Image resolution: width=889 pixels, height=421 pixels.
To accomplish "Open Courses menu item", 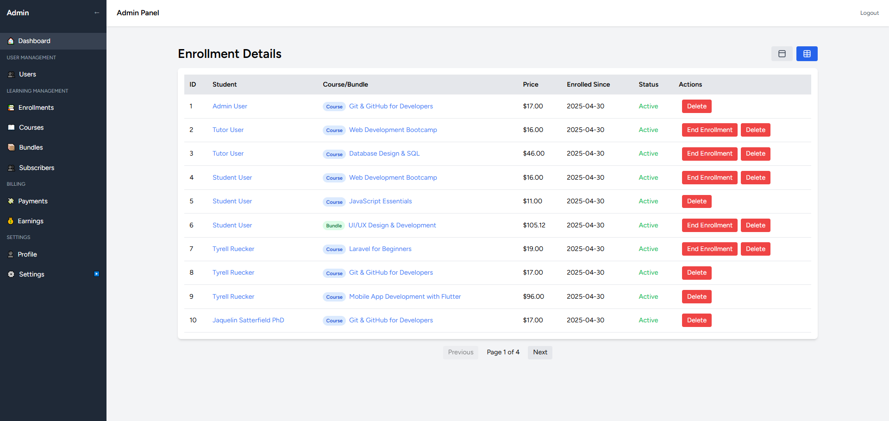I will click(x=53, y=128).
